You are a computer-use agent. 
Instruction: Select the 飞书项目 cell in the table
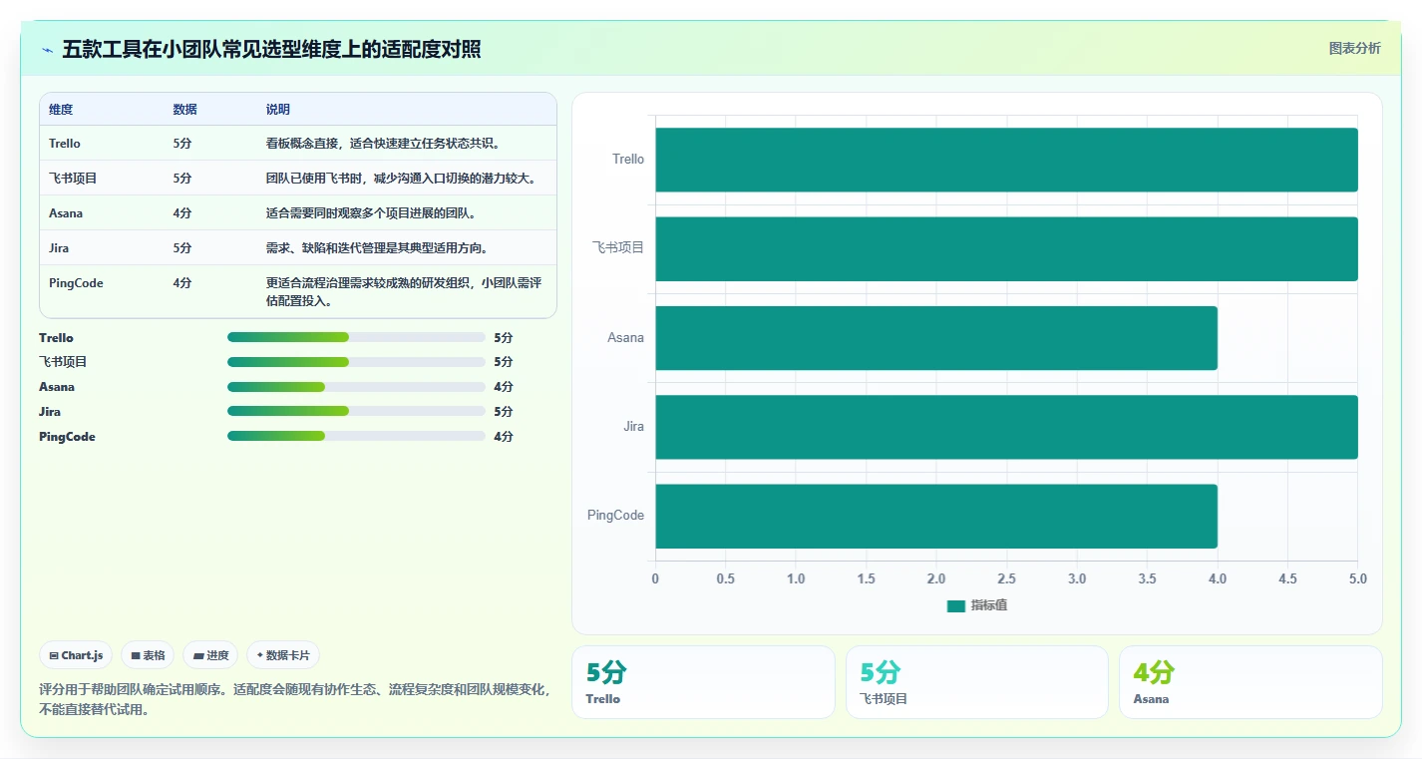tap(73, 179)
